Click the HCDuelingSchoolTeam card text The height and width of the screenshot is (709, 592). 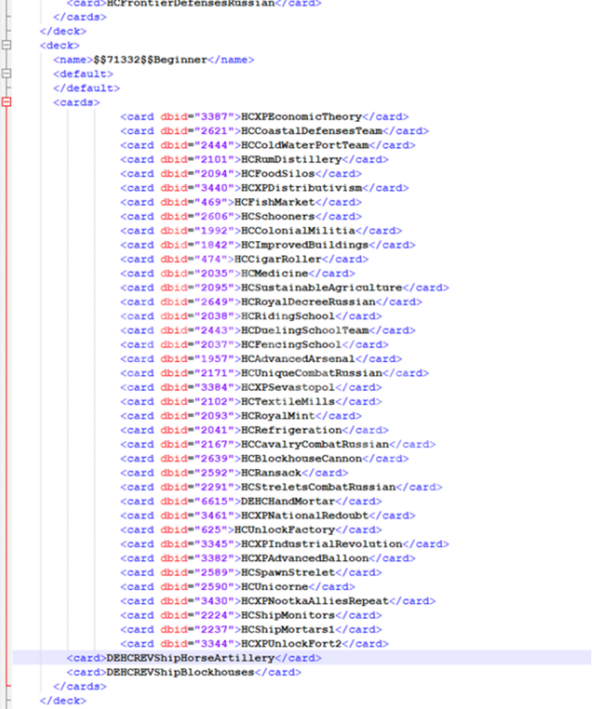pos(305,330)
